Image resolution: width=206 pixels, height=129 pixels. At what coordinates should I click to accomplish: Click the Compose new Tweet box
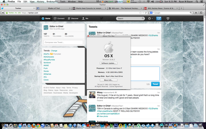pyautogui.click(x=63, y=42)
